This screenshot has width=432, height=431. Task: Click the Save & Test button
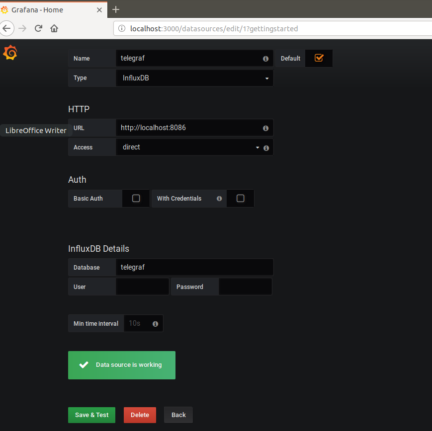[x=92, y=415]
